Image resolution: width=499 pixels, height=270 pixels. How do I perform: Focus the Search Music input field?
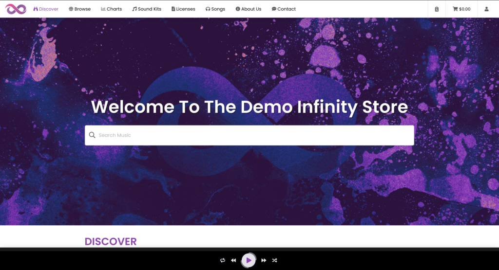(x=253, y=135)
